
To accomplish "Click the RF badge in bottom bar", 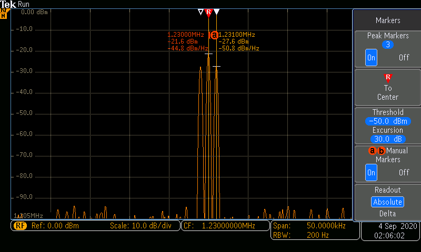I will [x=21, y=226].
